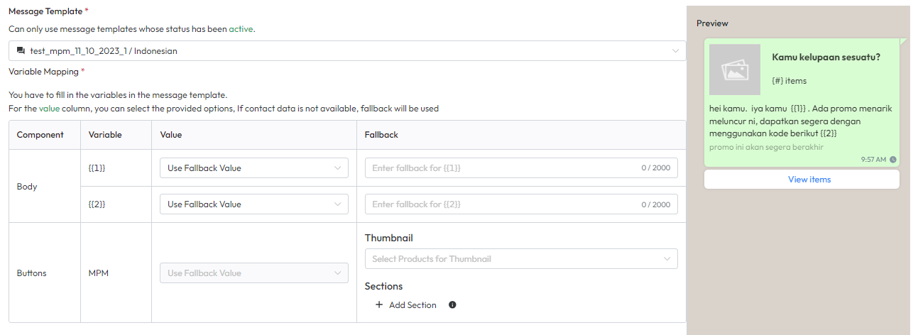
Task: Click the disabled MPM Use Fallback Value dropdown
Action: [x=253, y=273]
